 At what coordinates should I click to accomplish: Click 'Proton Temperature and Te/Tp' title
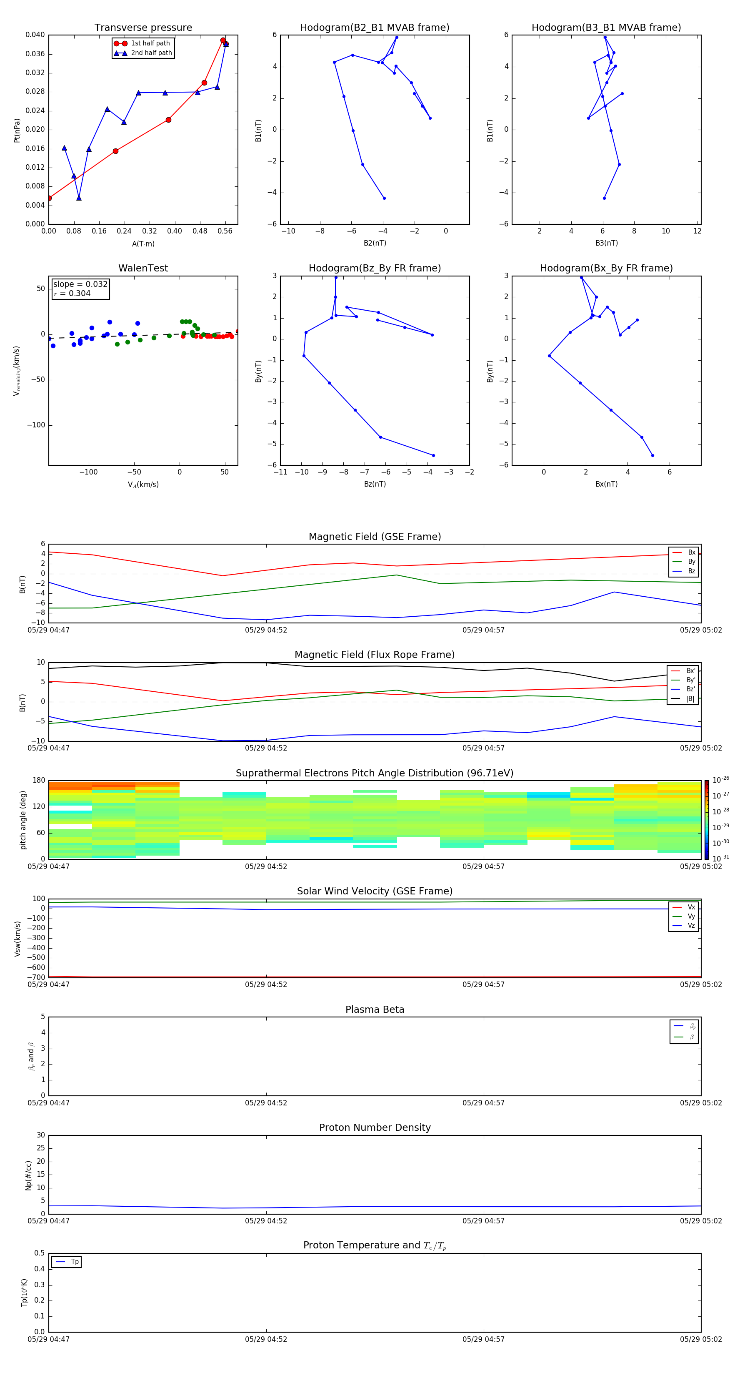click(x=375, y=1245)
